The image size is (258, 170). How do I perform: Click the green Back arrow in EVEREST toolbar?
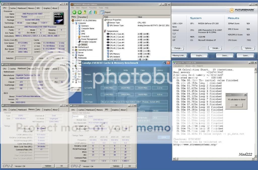point(74,12)
